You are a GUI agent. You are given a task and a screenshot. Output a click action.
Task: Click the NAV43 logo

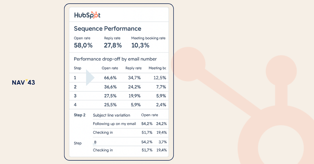(23, 83)
